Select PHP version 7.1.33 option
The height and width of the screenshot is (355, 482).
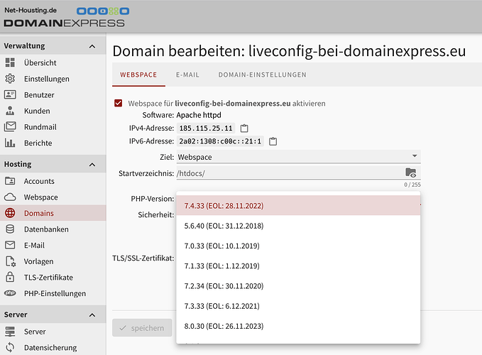[298, 266]
